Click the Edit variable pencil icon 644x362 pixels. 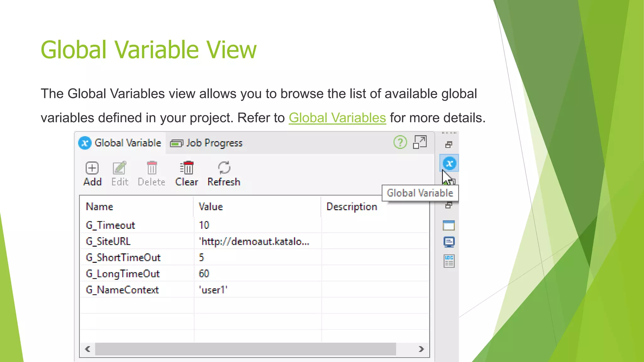119,168
